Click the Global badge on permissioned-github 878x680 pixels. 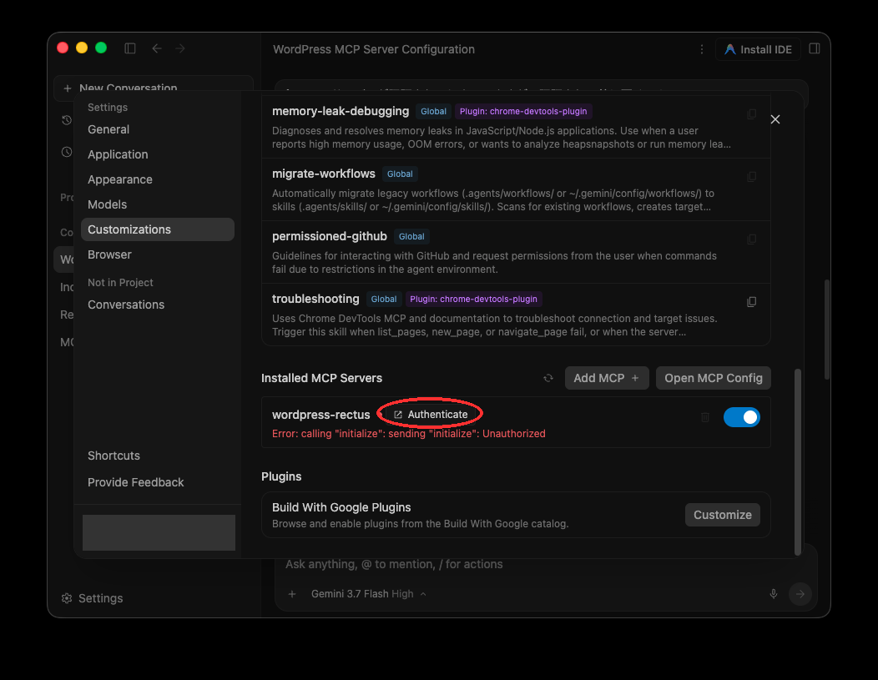click(x=411, y=237)
